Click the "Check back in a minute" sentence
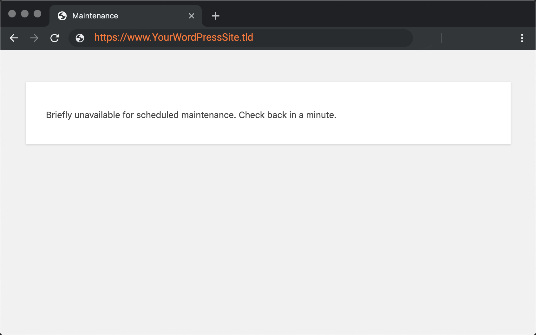 click(287, 115)
